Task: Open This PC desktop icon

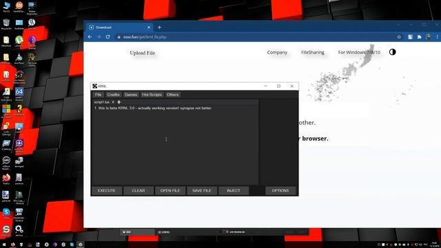Action: [6, 6]
